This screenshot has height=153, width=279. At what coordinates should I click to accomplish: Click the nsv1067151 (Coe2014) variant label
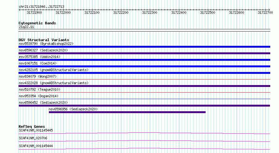click(38, 63)
